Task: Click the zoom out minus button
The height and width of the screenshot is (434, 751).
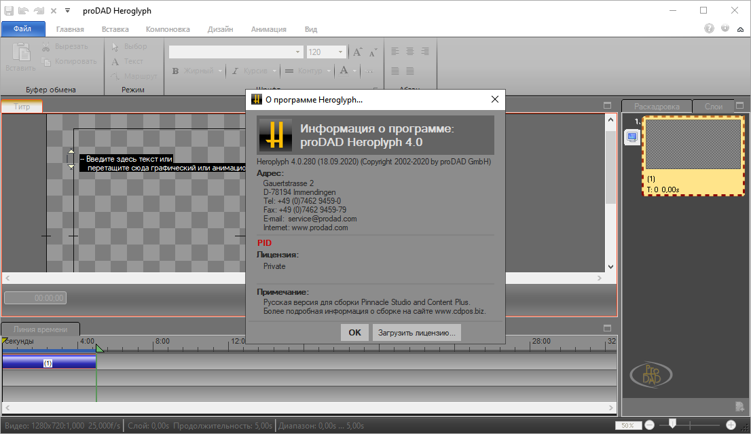Action: coord(649,425)
